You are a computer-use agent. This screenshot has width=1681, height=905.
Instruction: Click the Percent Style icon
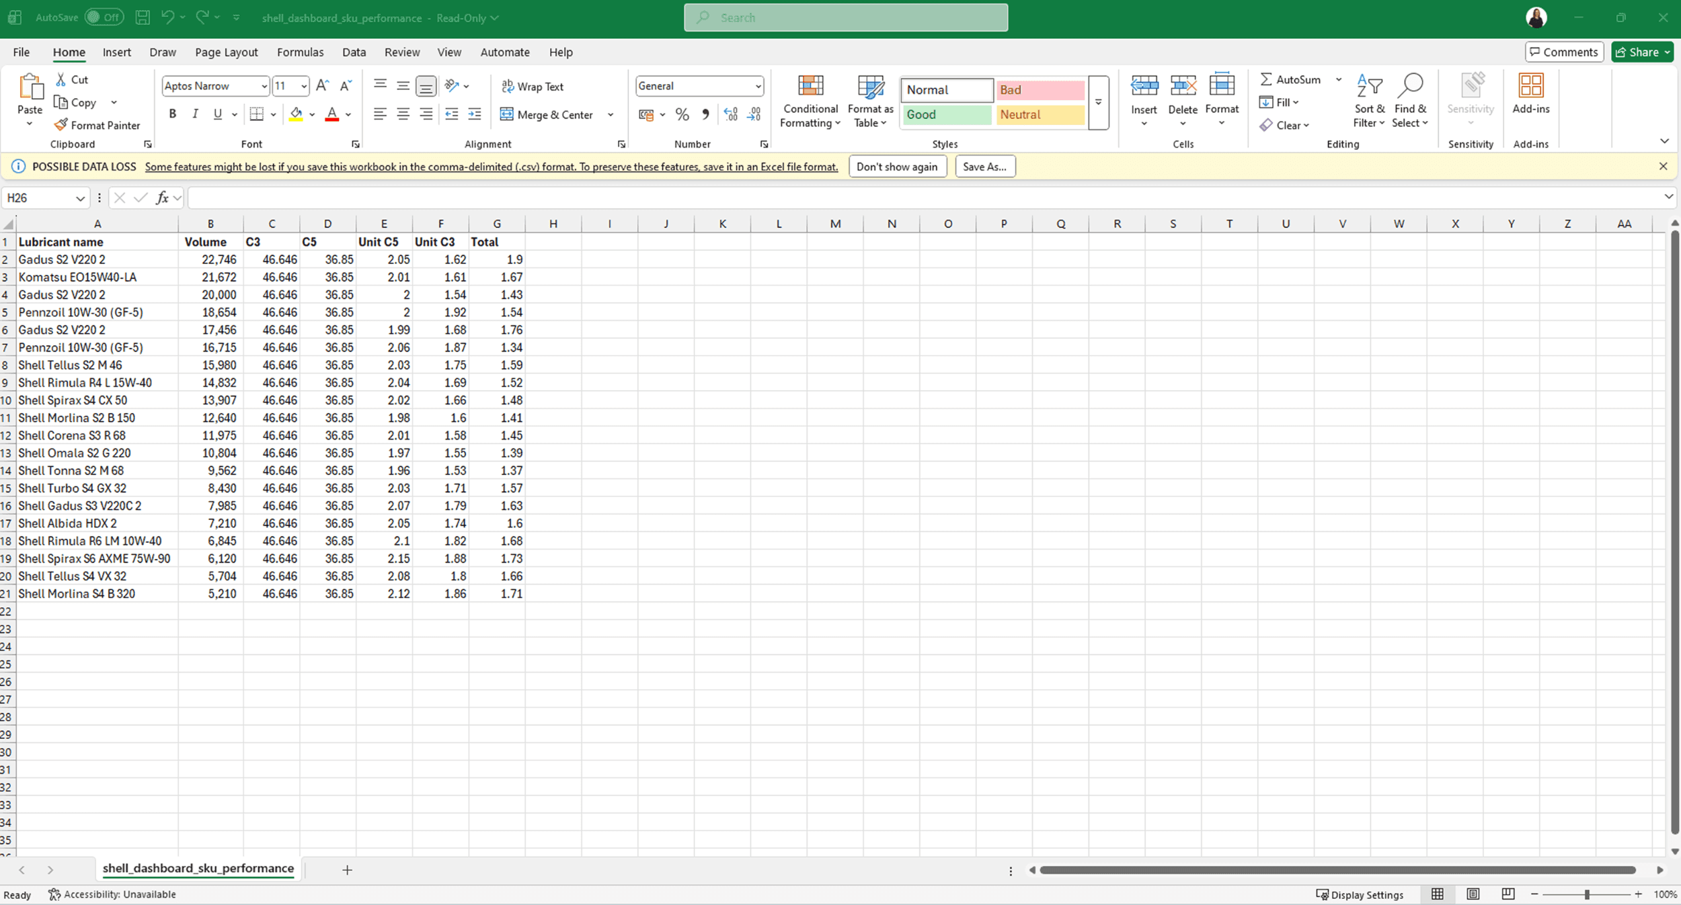[682, 114]
